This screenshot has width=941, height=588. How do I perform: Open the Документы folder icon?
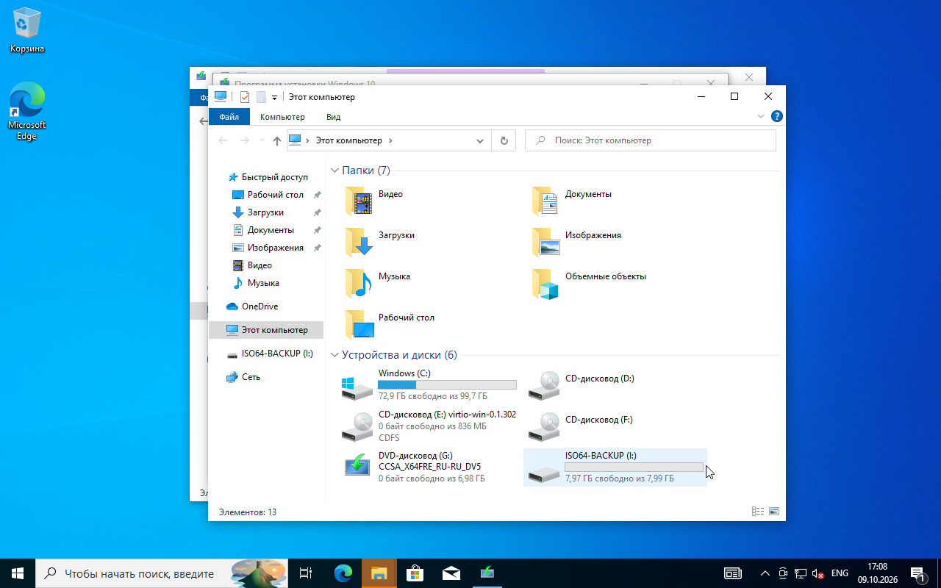pyautogui.click(x=545, y=200)
